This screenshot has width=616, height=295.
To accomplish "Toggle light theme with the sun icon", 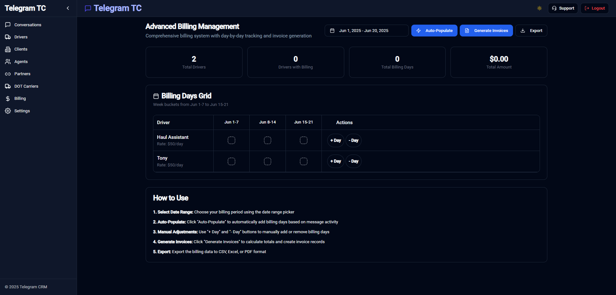I will point(539,8).
